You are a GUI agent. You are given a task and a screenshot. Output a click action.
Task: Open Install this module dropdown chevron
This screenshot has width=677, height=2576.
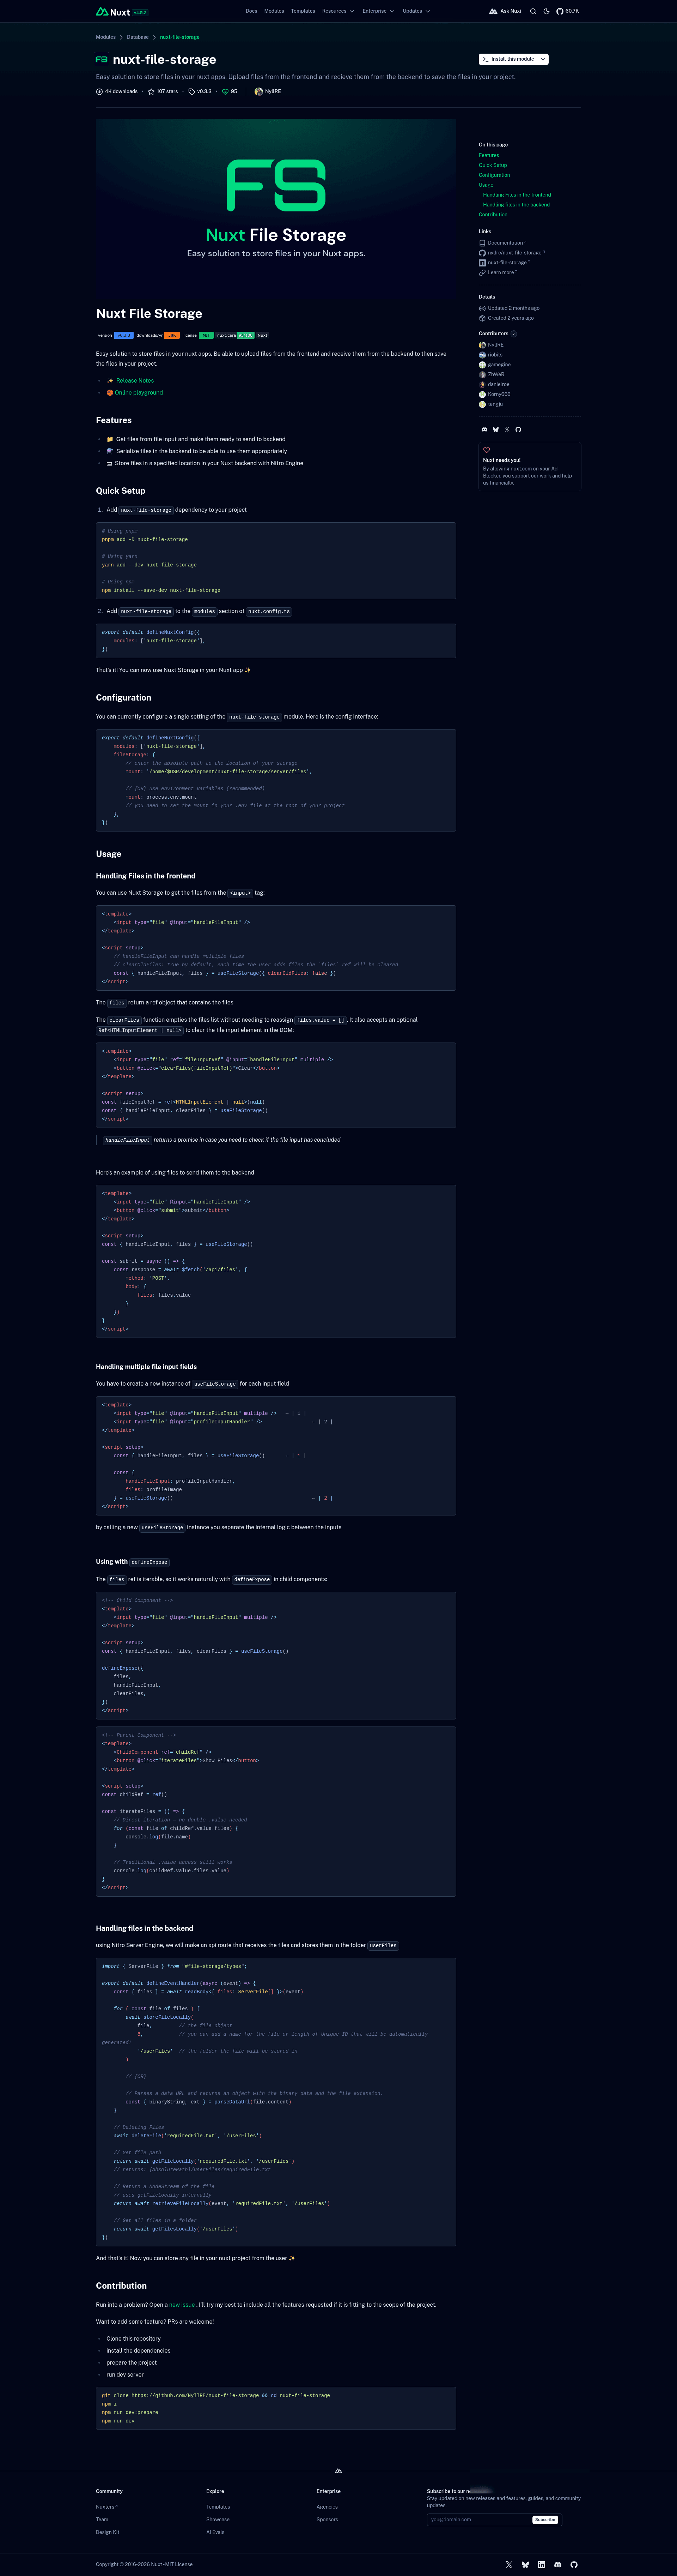coord(543,59)
